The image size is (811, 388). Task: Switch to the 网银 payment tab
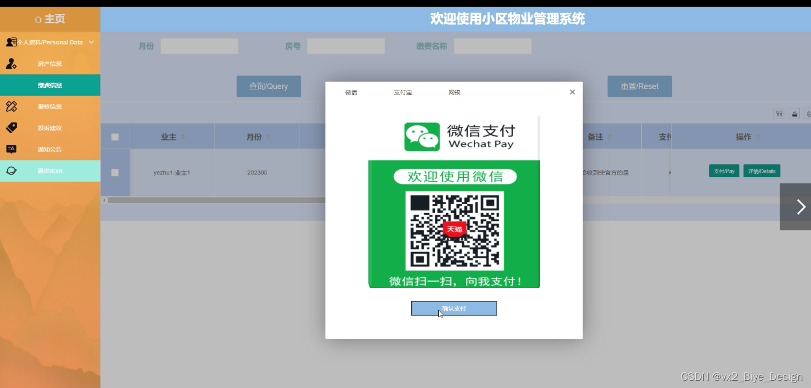pos(454,92)
